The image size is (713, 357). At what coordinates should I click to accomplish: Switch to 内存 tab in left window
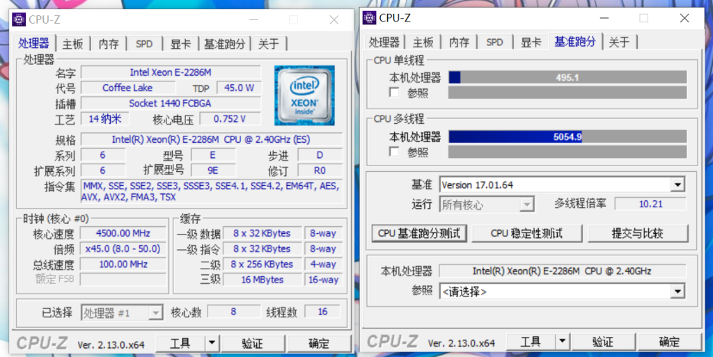(109, 44)
